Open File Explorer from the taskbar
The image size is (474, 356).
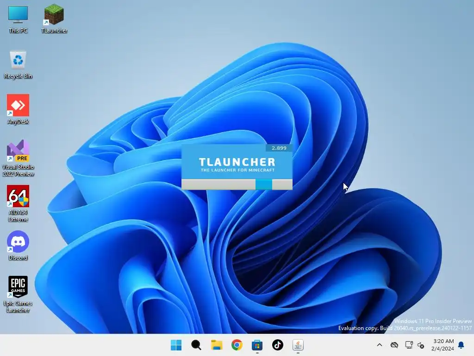click(x=217, y=345)
